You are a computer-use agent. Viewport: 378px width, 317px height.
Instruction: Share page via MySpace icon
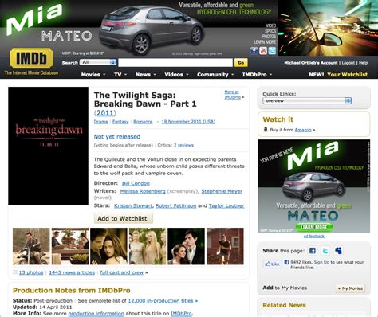[x=338, y=250]
